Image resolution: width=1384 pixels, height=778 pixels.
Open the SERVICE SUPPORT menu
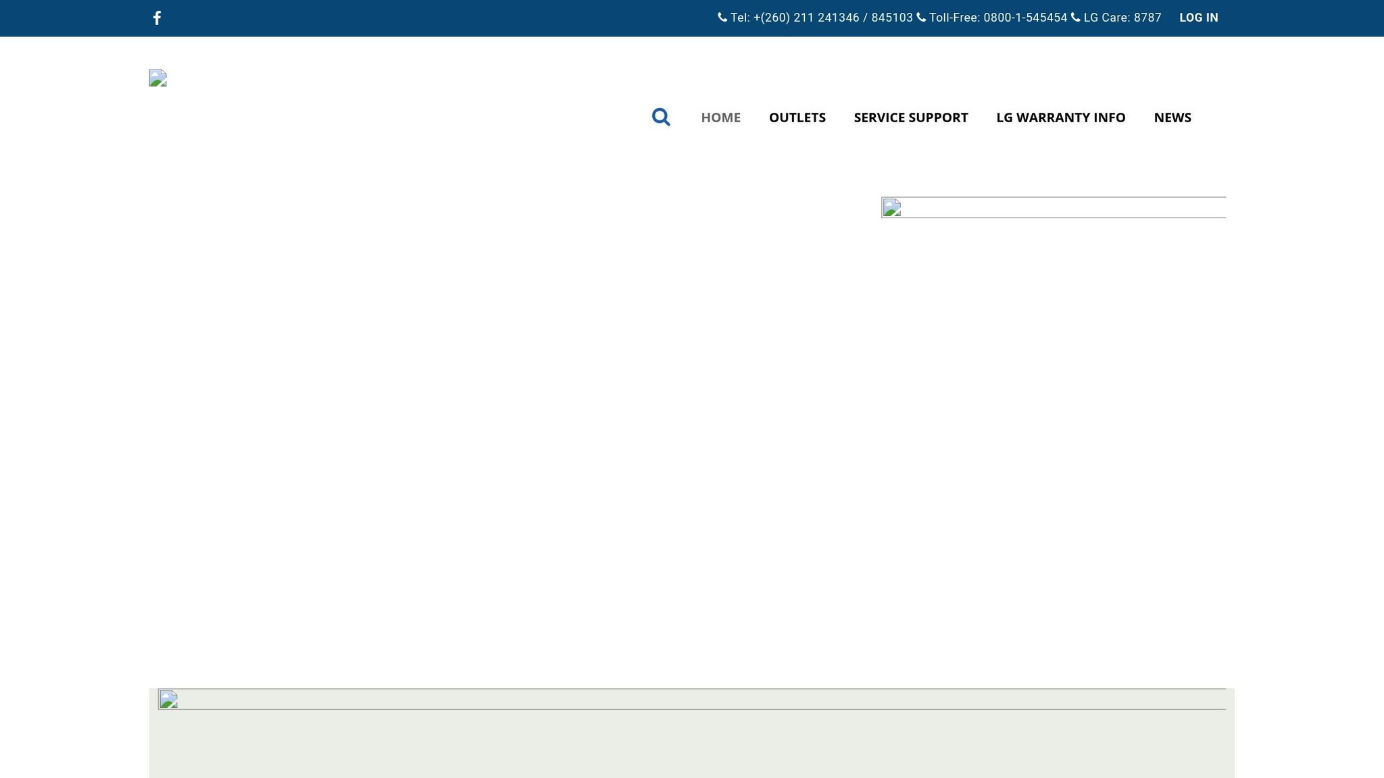click(x=910, y=118)
